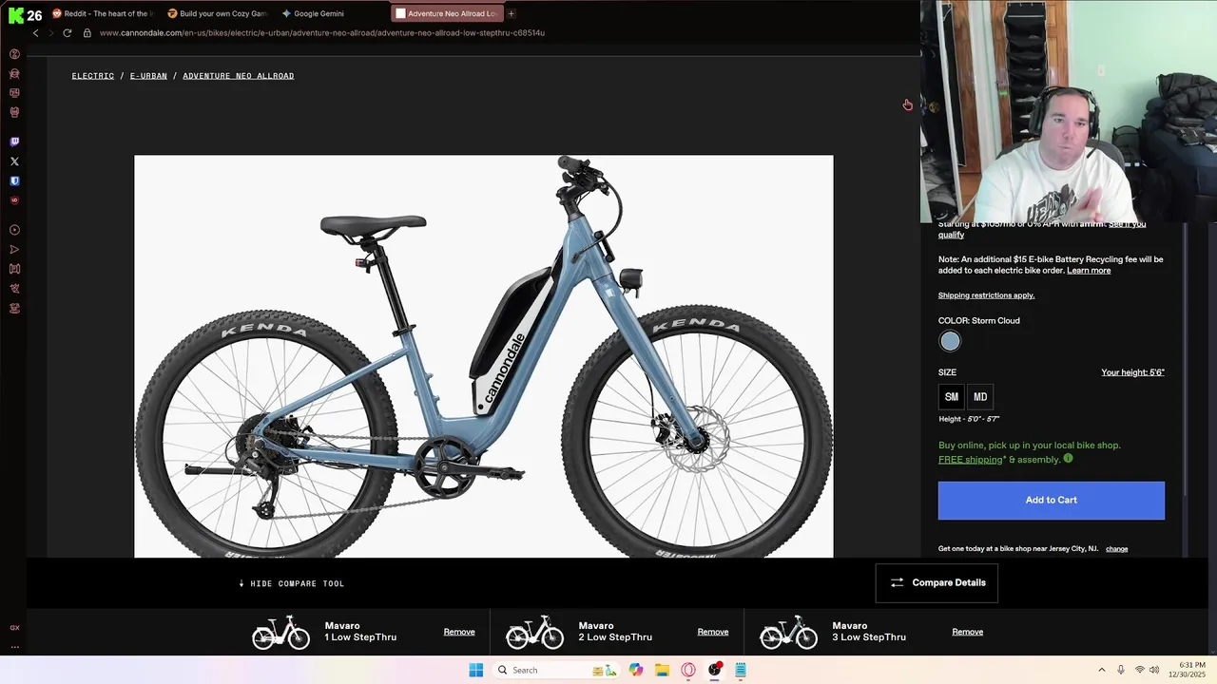Open the Learn more battery fee link
Image resolution: width=1217 pixels, height=684 pixels.
(x=1089, y=271)
